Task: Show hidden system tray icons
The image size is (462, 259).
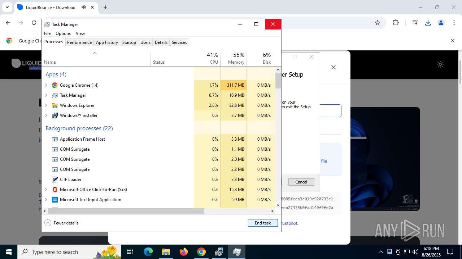Action: pyautogui.click(x=380, y=252)
